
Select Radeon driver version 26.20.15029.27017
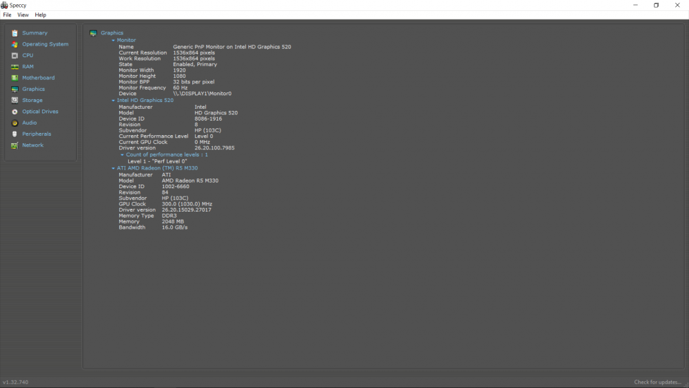pos(186,210)
